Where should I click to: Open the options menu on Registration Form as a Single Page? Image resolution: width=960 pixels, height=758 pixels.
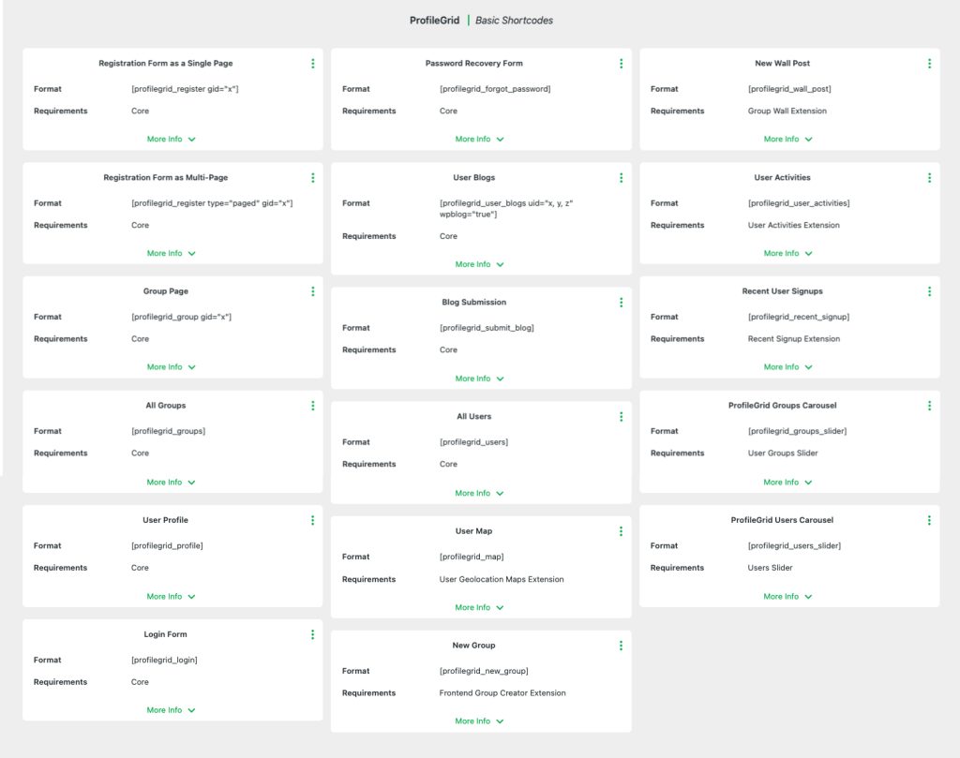[x=312, y=63]
